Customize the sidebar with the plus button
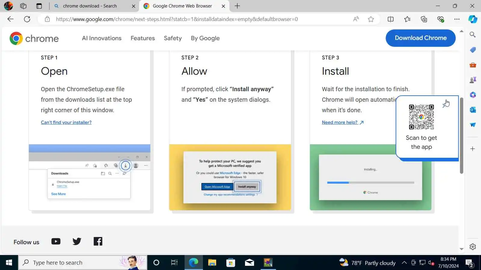The width and height of the screenshot is (481, 270). pos(473,149)
